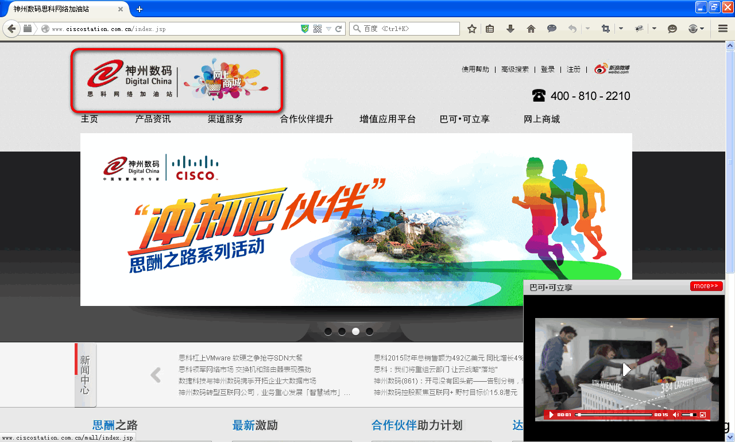
Task: Open the chat bubble toolbar icon
Action: coord(552,29)
